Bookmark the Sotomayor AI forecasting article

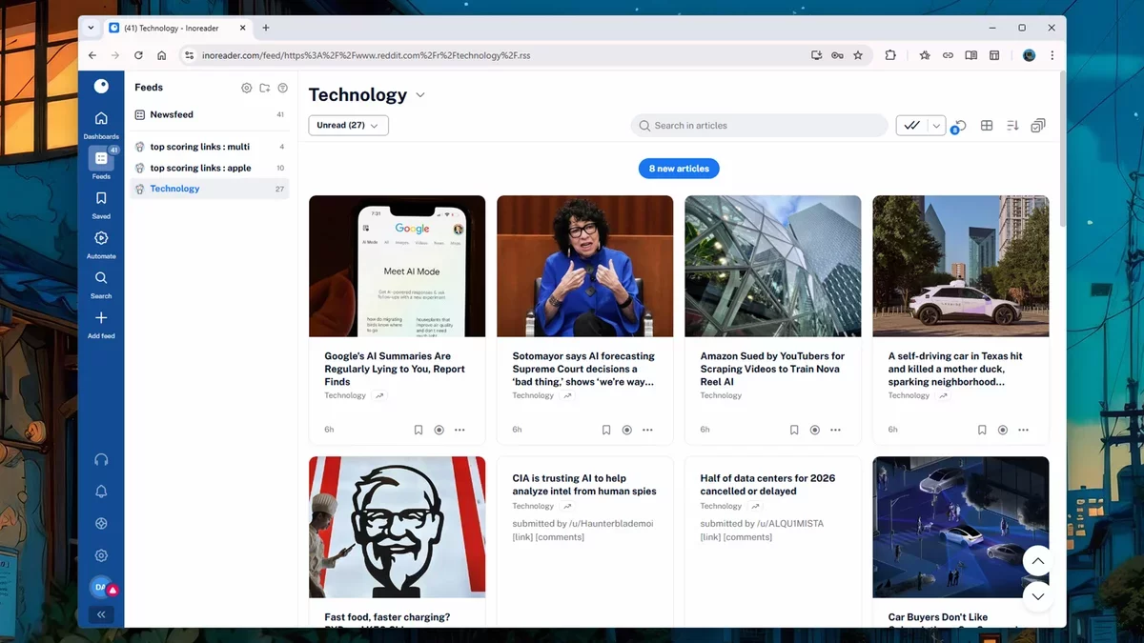click(606, 430)
